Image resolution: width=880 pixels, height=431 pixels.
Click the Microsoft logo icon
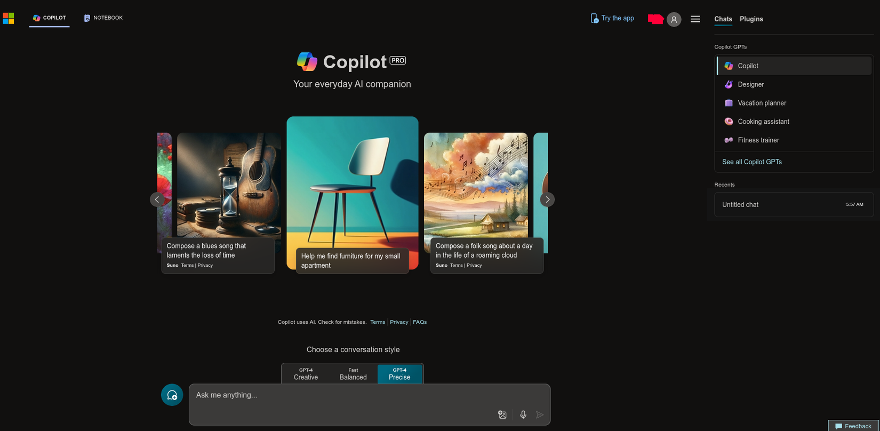tap(9, 19)
